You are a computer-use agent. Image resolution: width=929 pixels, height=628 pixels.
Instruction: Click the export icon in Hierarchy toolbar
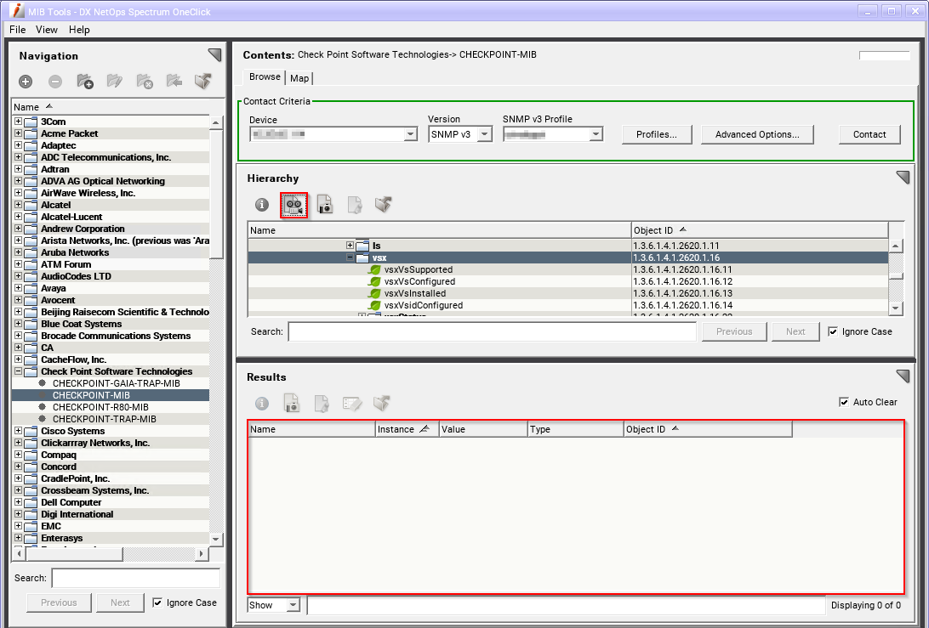tap(383, 205)
